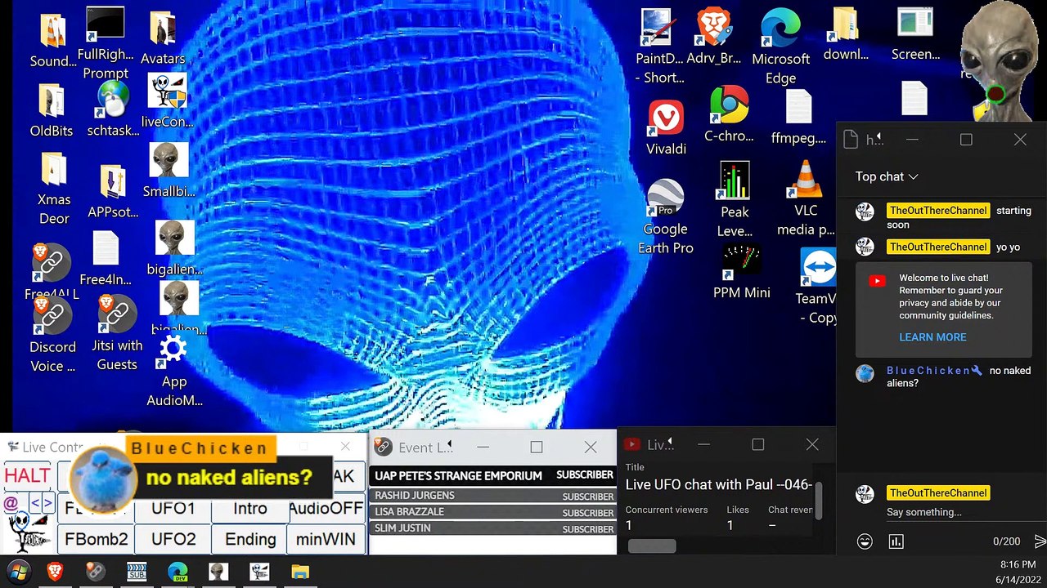Click the left arrow in Live Control

pos(35,503)
